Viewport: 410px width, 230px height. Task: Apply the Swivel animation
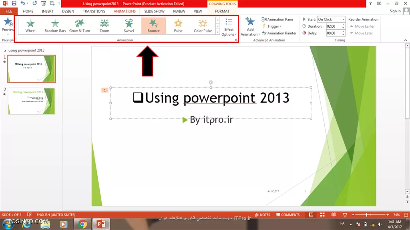tap(129, 26)
